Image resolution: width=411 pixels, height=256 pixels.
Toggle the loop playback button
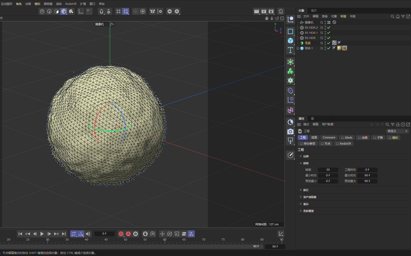point(74,234)
